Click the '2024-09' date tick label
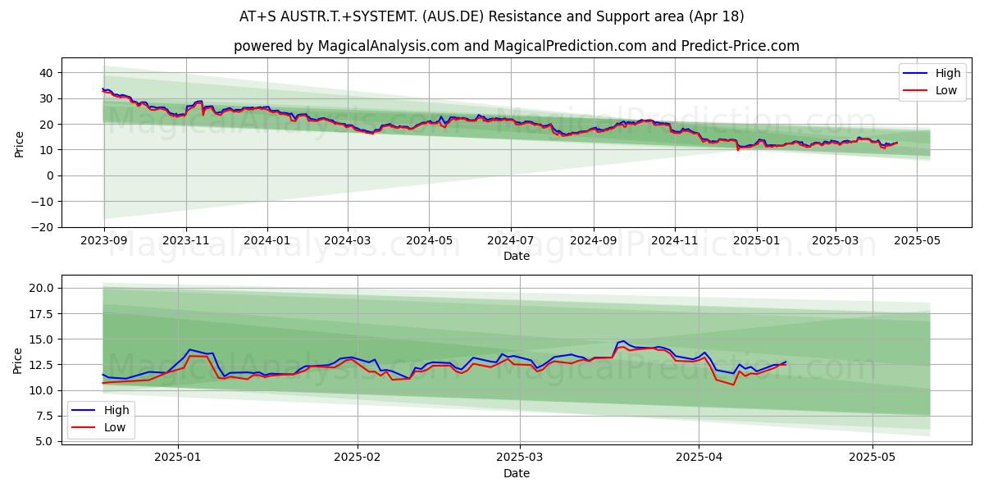Image resolution: width=984 pixels, height=492 pixels. coord(594,241)
